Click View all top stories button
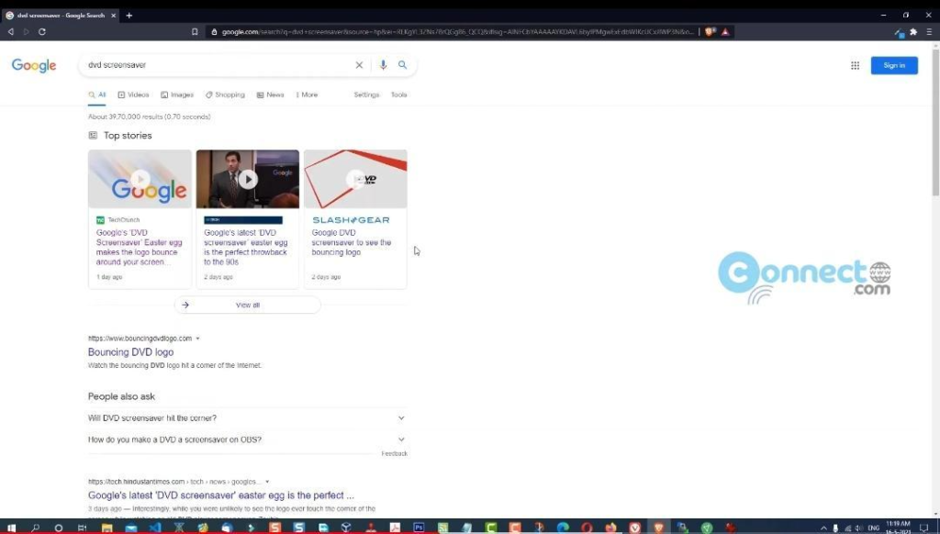 pos(247,305)
